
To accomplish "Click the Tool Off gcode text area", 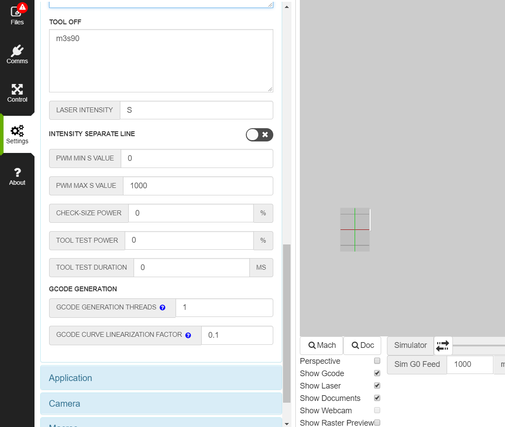I will click(161, 61).
